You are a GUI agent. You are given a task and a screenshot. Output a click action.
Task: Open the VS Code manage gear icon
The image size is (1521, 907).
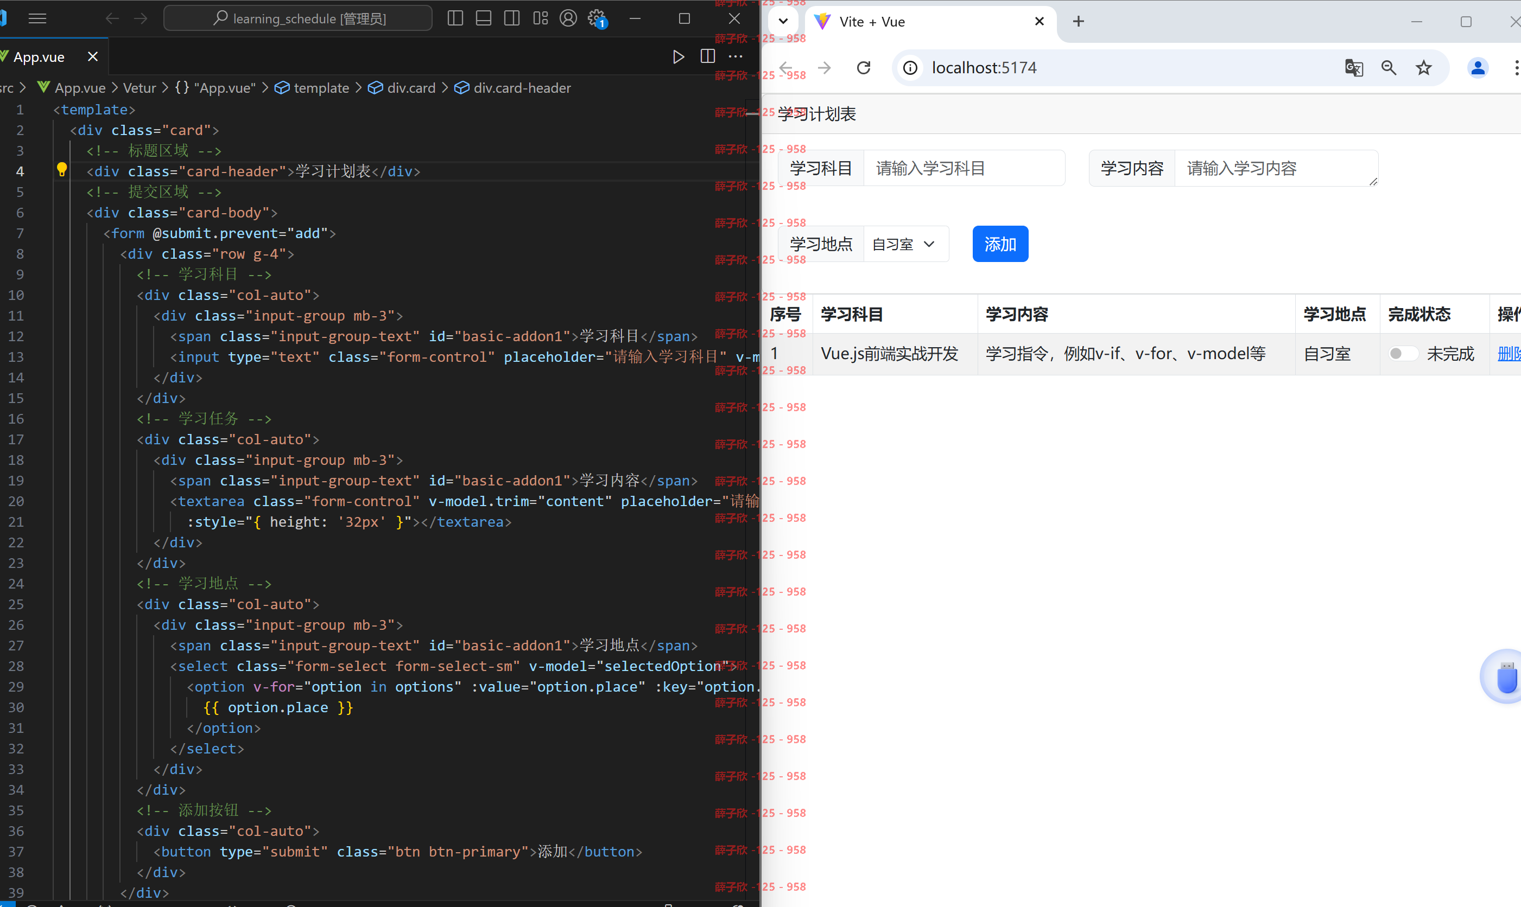(x=596, y=18)
